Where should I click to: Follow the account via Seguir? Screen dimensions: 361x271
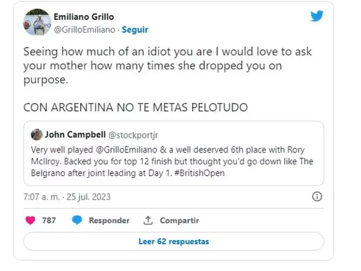click(135, 30)
